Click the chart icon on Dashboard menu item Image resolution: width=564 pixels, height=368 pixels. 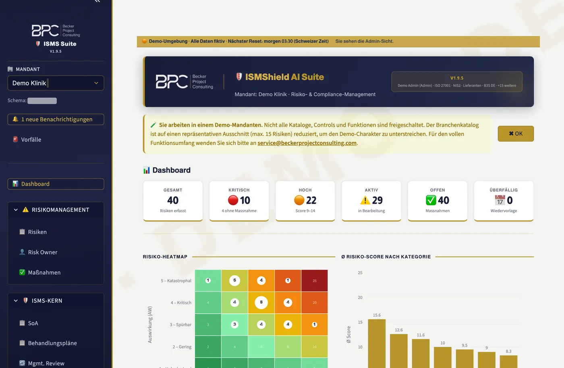15,184
